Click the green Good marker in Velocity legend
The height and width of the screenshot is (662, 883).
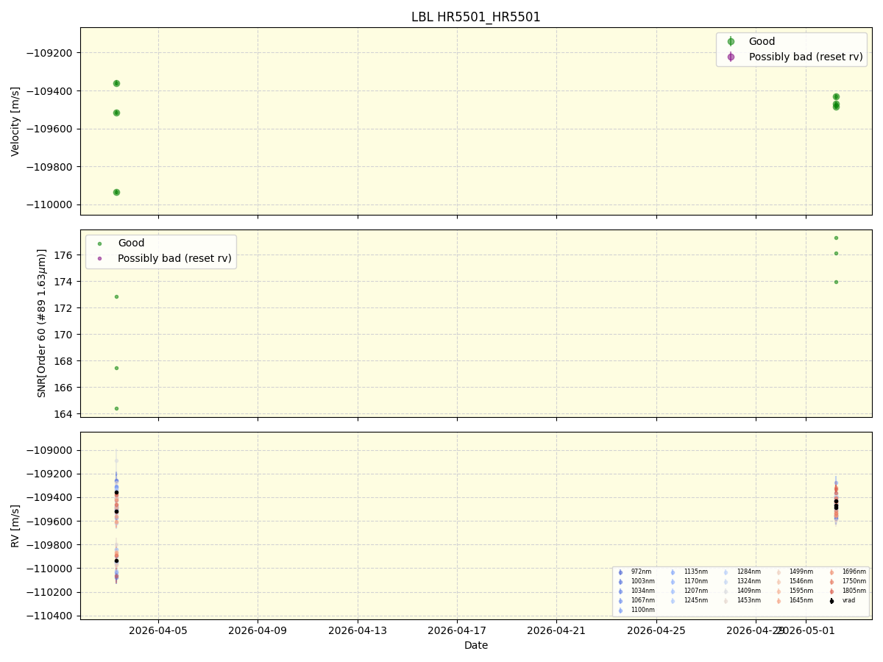coord(731,42)
